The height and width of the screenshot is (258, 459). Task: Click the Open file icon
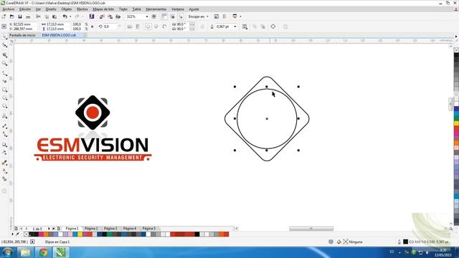click(x=11, y=16)
